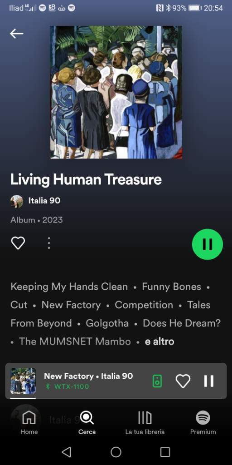Click the mini player progress bar

(116, 398)
